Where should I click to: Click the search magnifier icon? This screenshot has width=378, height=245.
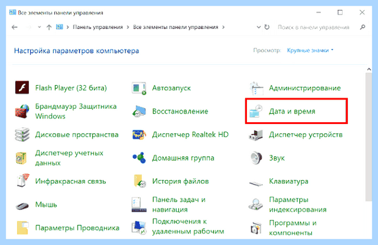[x=363, y=27]
